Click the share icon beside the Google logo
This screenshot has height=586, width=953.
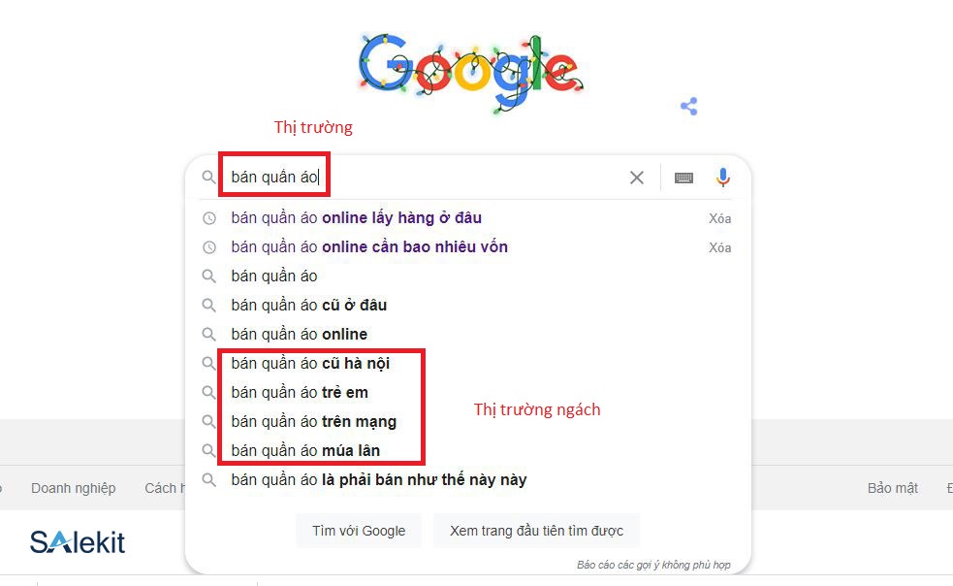689,106
